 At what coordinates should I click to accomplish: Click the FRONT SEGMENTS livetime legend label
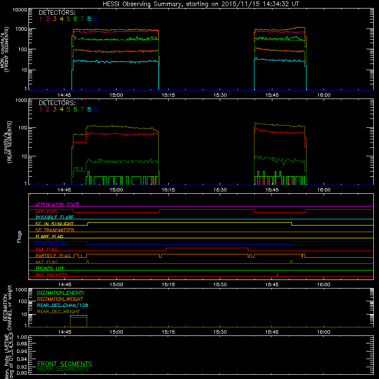point(65,364)
